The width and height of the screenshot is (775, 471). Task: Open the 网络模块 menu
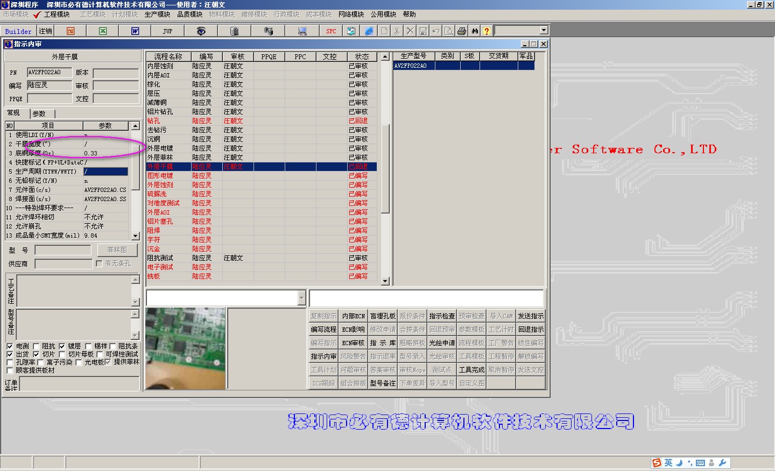click(351, 15)
